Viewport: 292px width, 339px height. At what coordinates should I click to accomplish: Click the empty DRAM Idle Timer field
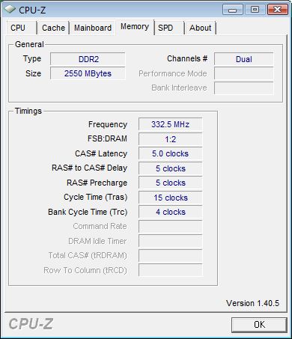170,241
